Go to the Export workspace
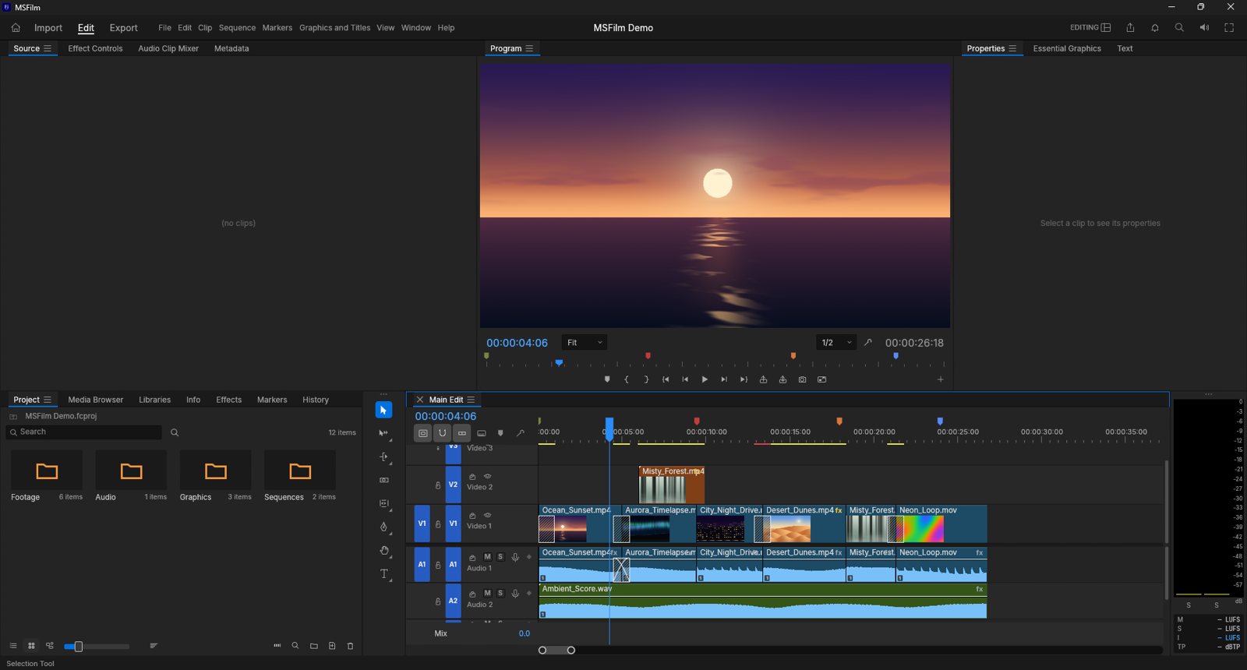The width and height of the screenshot is (1247, 670). click(x=123, y=27)
